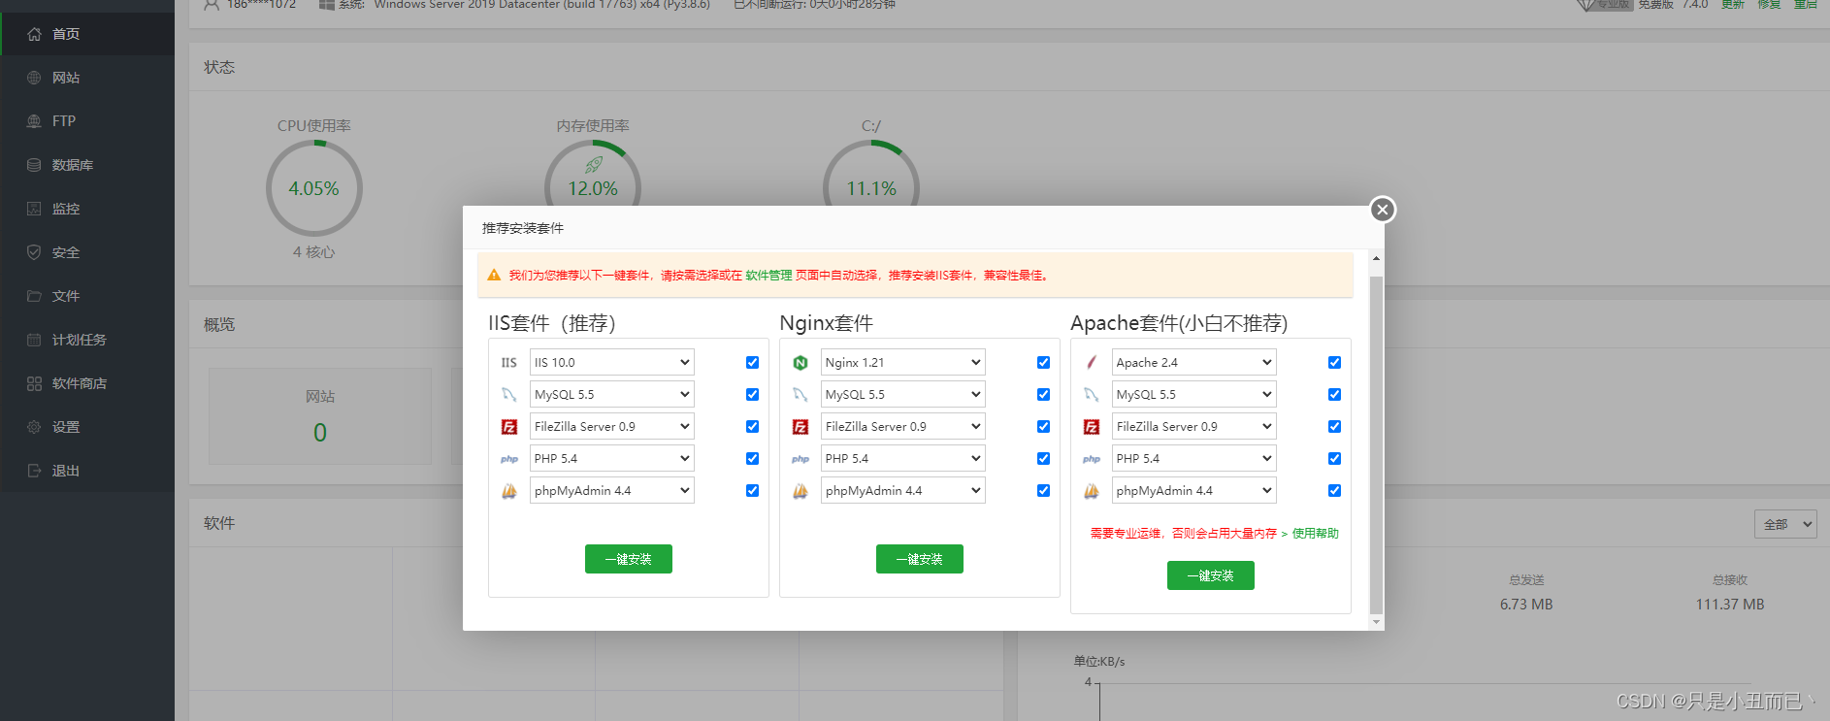Click the PHP icon in IIS套件
Image resolution: width=1830 pixels, height=721 pixels.
(x=509, y=459)
